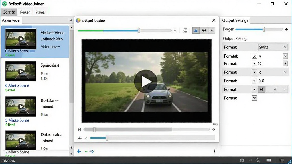Select the Dofadoraioz video thumbnail
292x164 pixels.
(21, 140)
